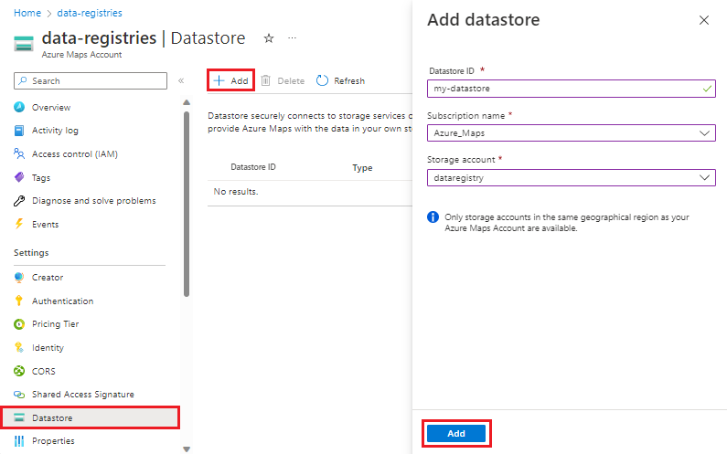The image size is (727, 454).
Task: Click the Authentication key icon
Action: click(x=19, y=301)
